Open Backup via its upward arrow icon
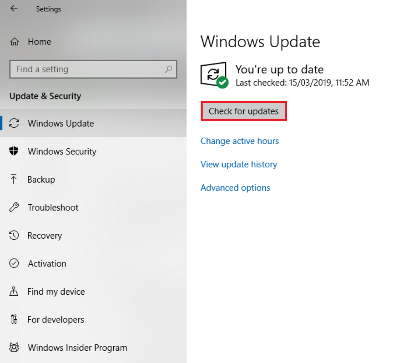 pyautogui.click(x=14, y=179)
